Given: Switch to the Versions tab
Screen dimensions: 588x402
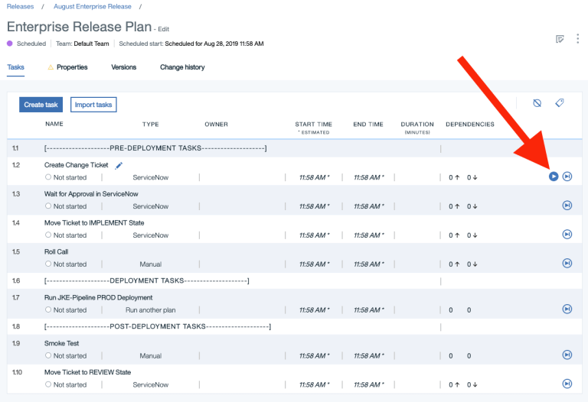Looking at the screenshot, I should coord(123,67).
